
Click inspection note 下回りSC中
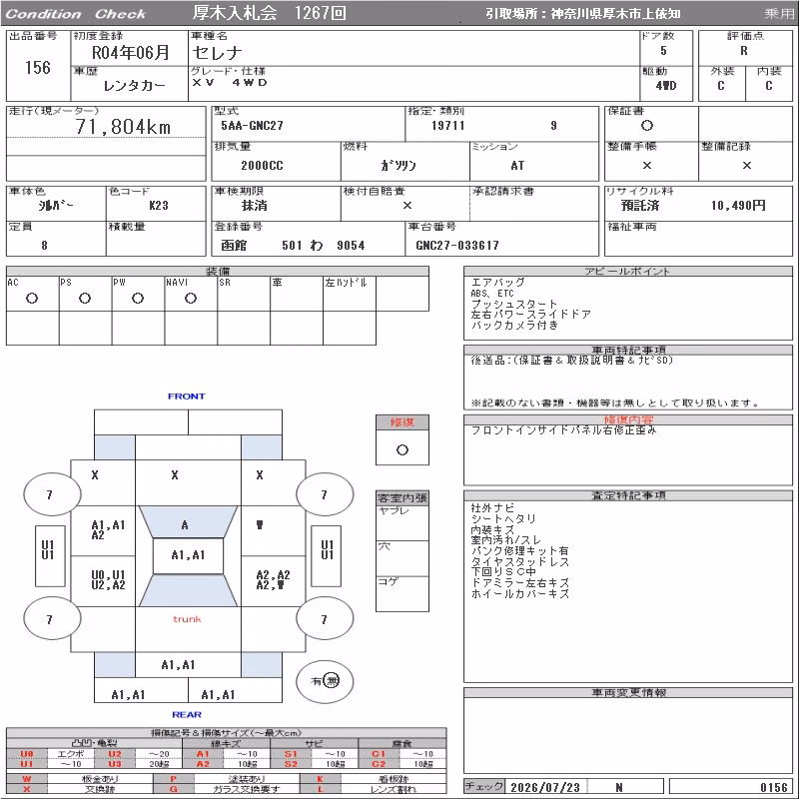503,572
